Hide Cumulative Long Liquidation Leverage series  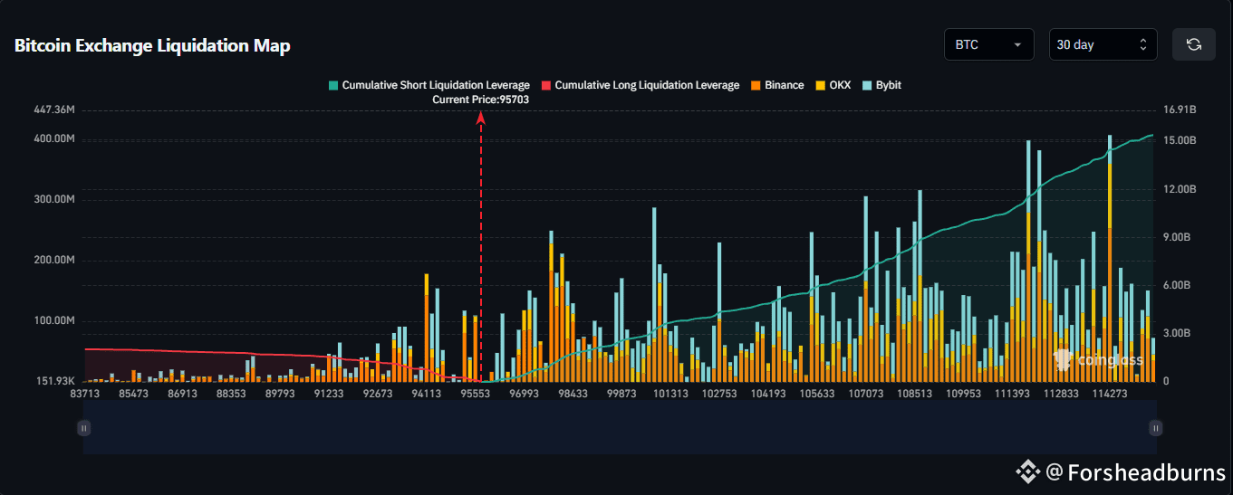[x=647, y=85]
